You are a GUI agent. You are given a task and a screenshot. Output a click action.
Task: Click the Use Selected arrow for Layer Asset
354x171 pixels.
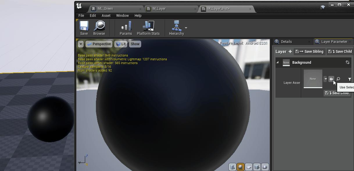(331, 79)
